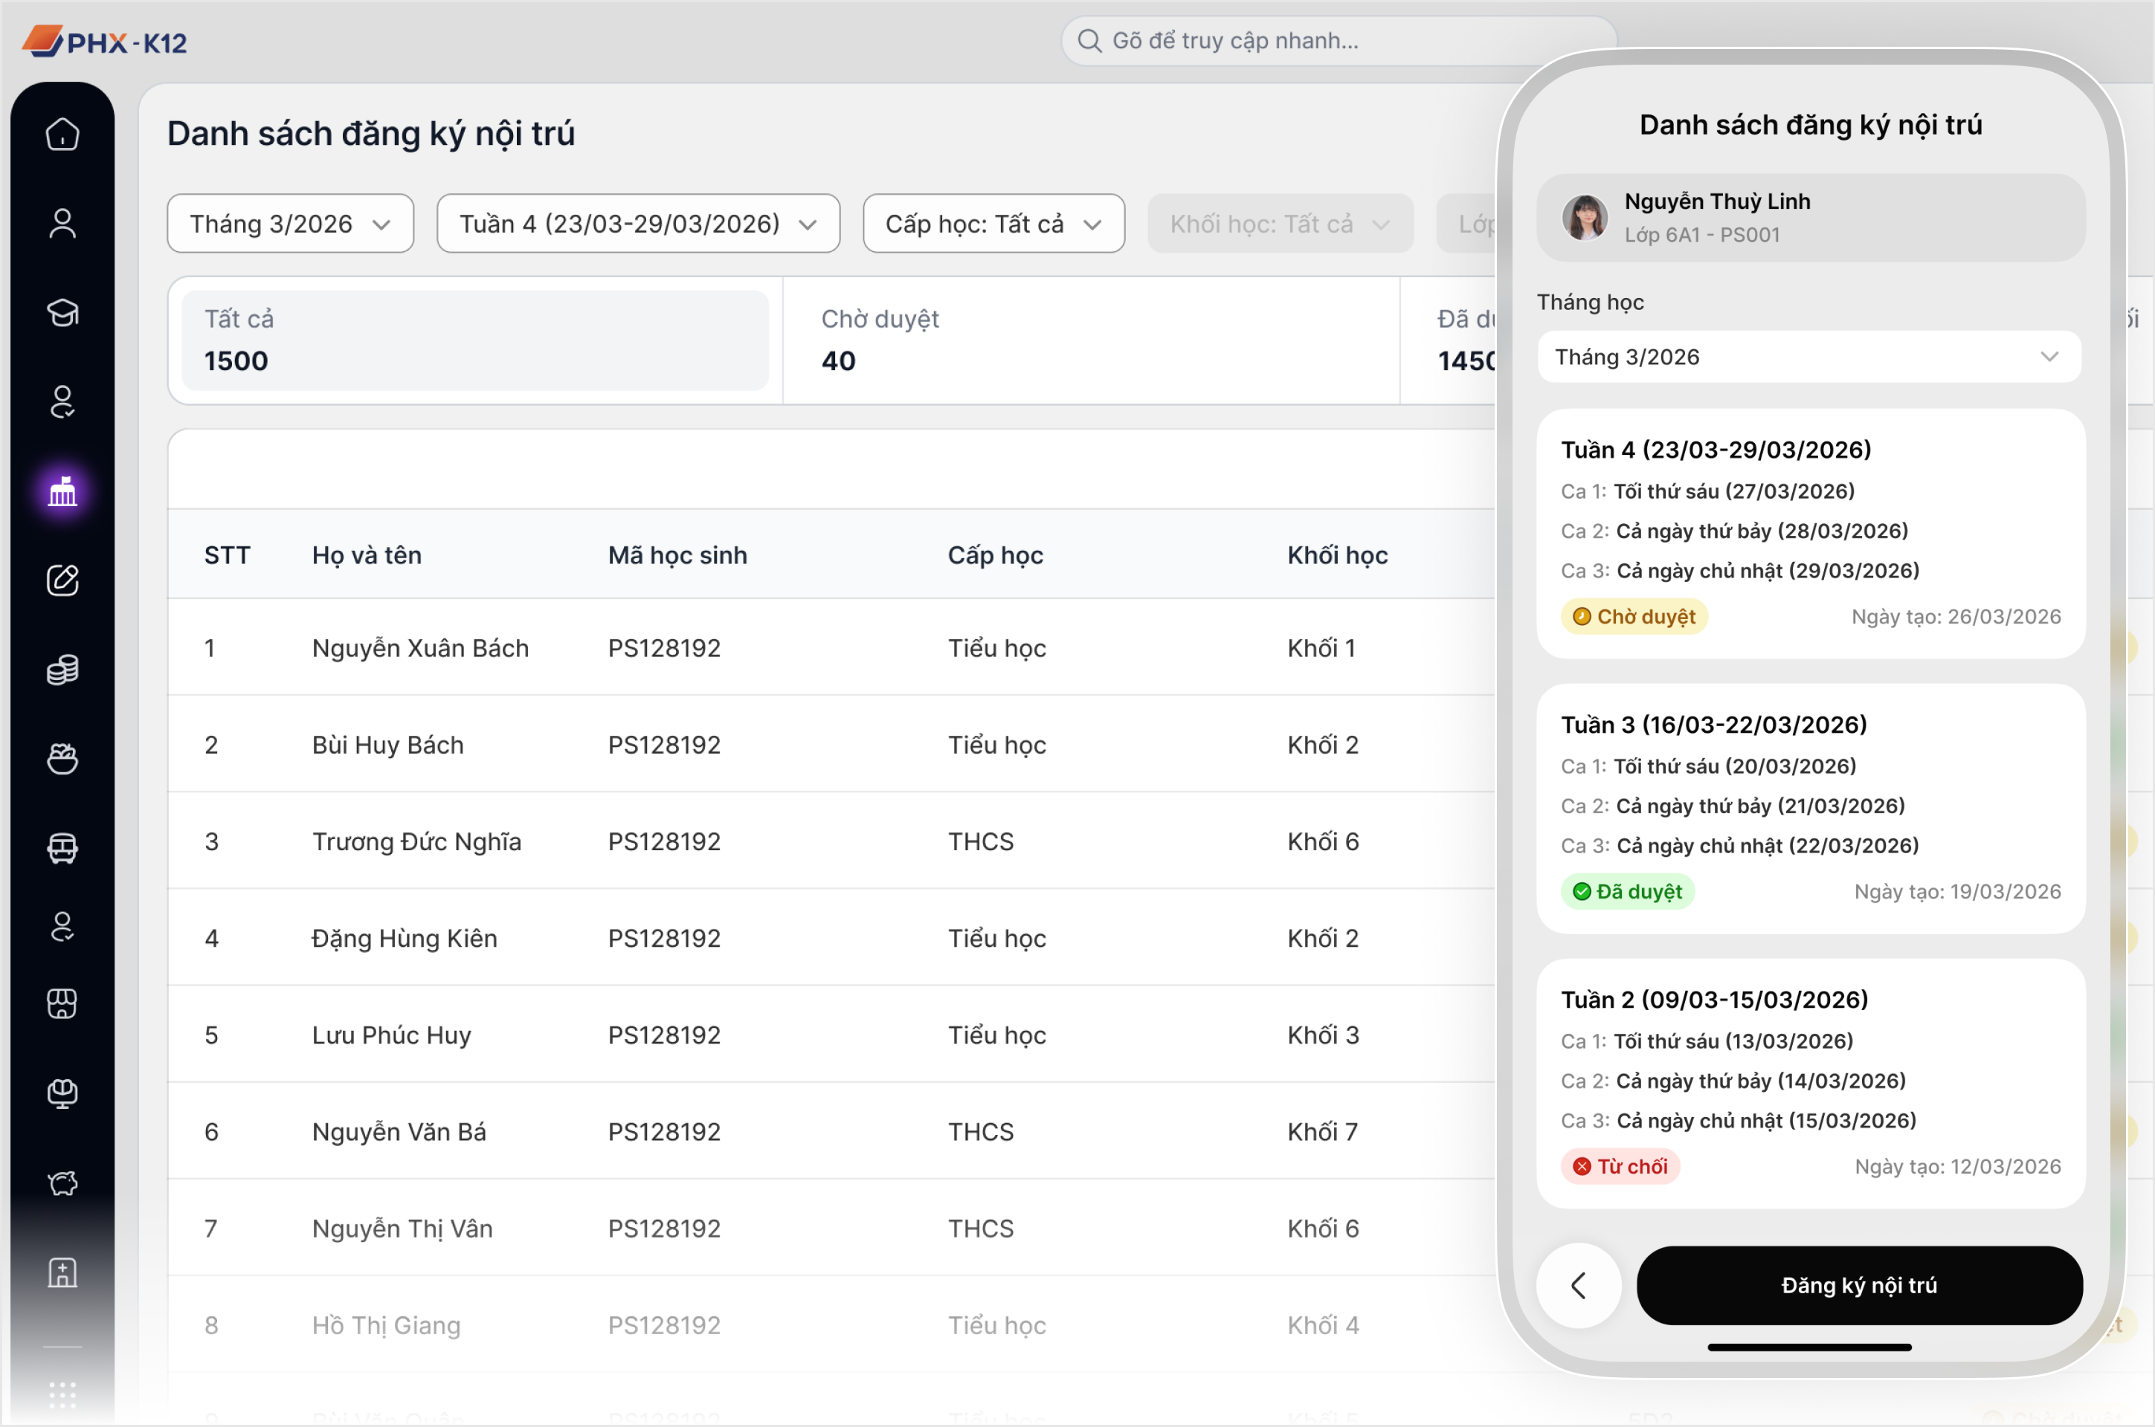This screenshot has height=1427, width=2155.
Task: Select the row Lưu Phúc Huy
Action: coord(831,1035)
